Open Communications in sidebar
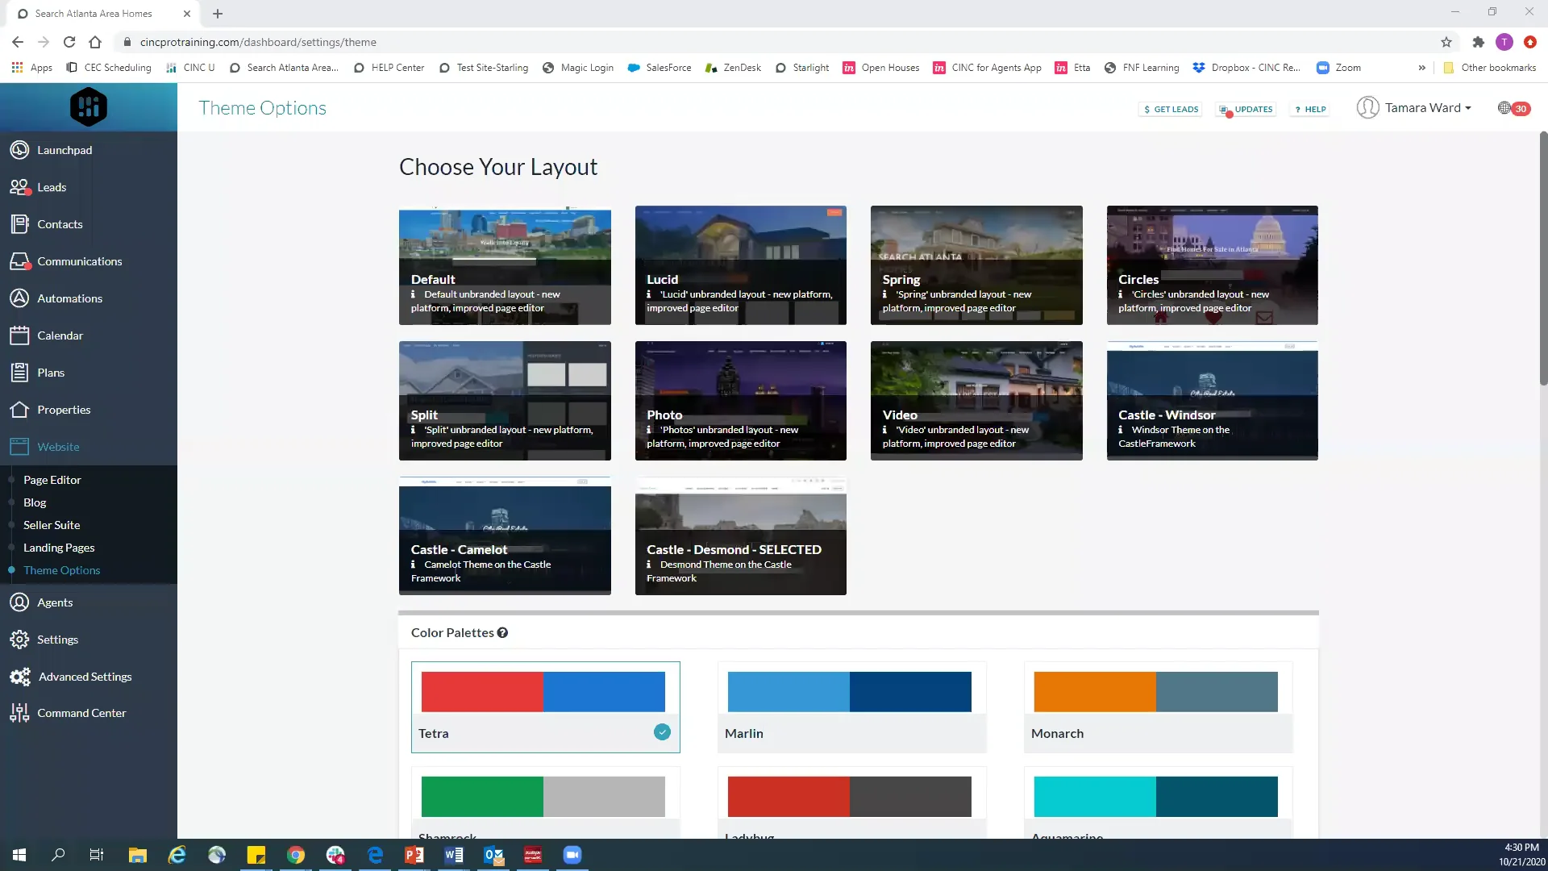This screenshot has width=1548, height=871. click(x=79, y=261)
